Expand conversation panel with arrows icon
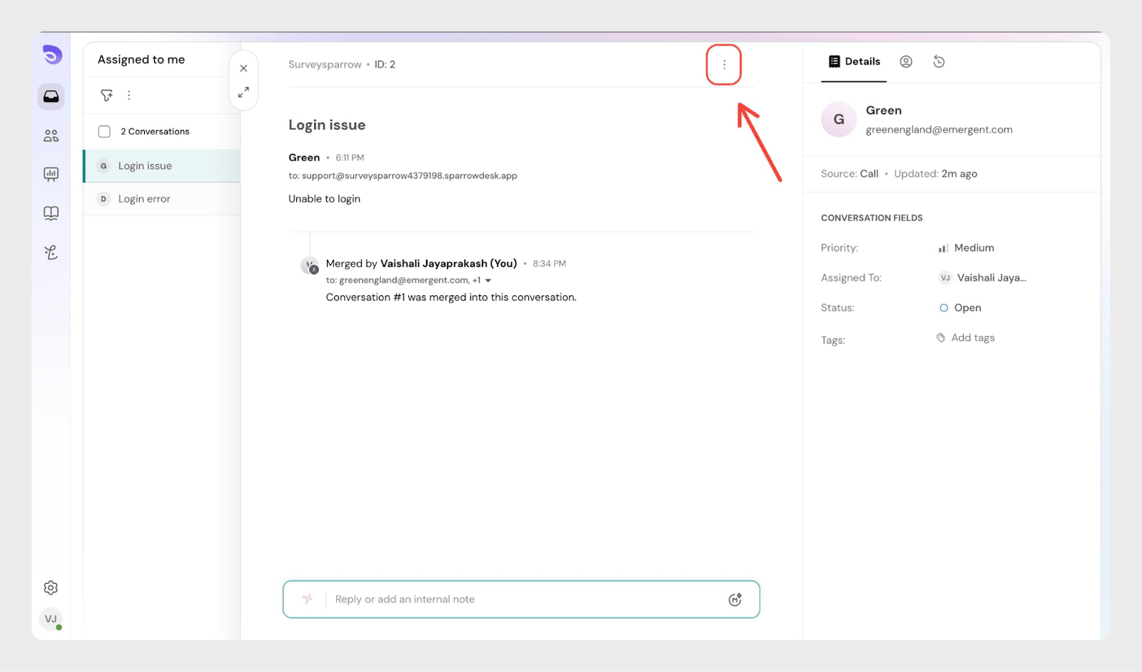 click(243, 93)
